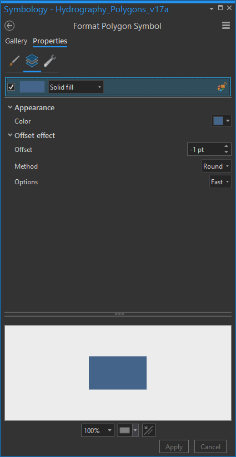Open the pane options arrow in title bar
Viewport: 236px width, 457px height.
point(212,8)
